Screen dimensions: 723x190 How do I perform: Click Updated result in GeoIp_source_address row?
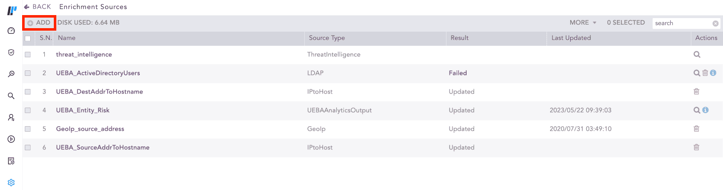(x=462, y=129)
